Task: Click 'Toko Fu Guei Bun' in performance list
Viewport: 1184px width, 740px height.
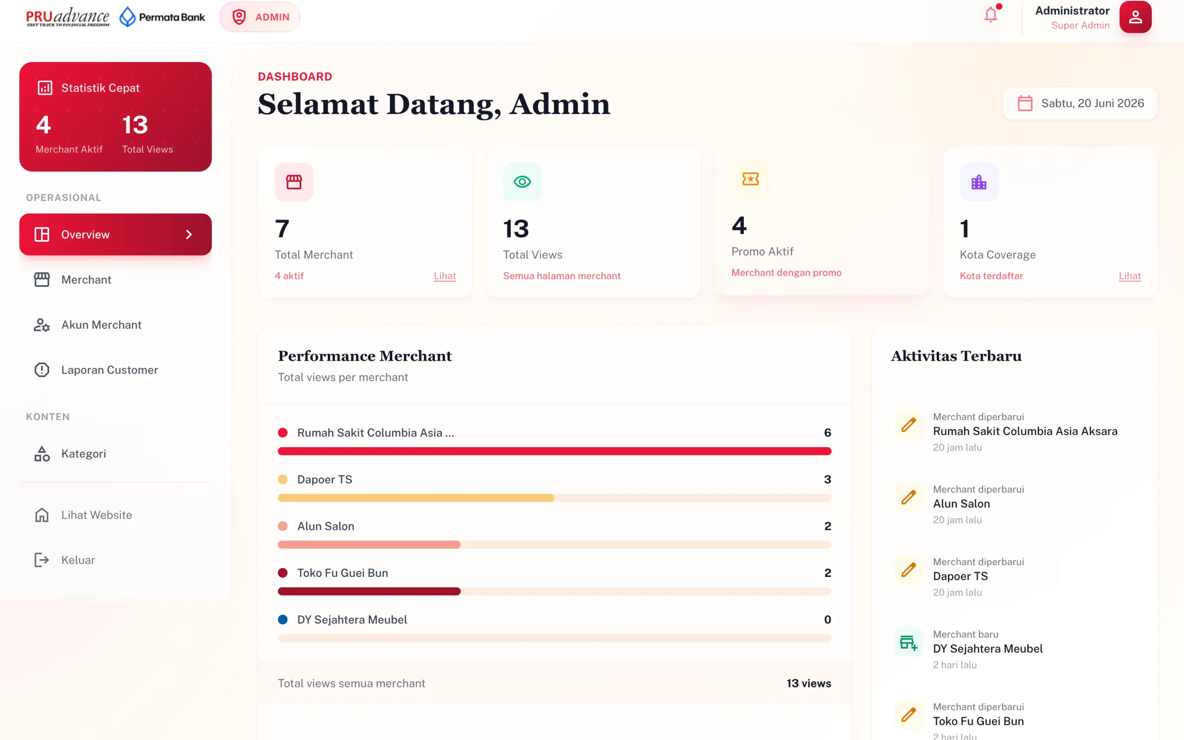Action: coord(343,573)
